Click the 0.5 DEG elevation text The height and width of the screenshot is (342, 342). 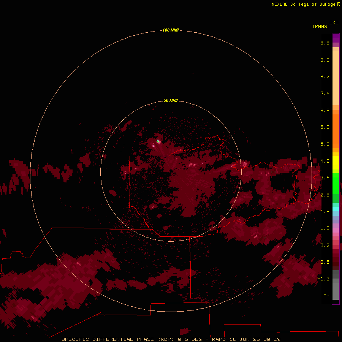[x=190, y=339]
